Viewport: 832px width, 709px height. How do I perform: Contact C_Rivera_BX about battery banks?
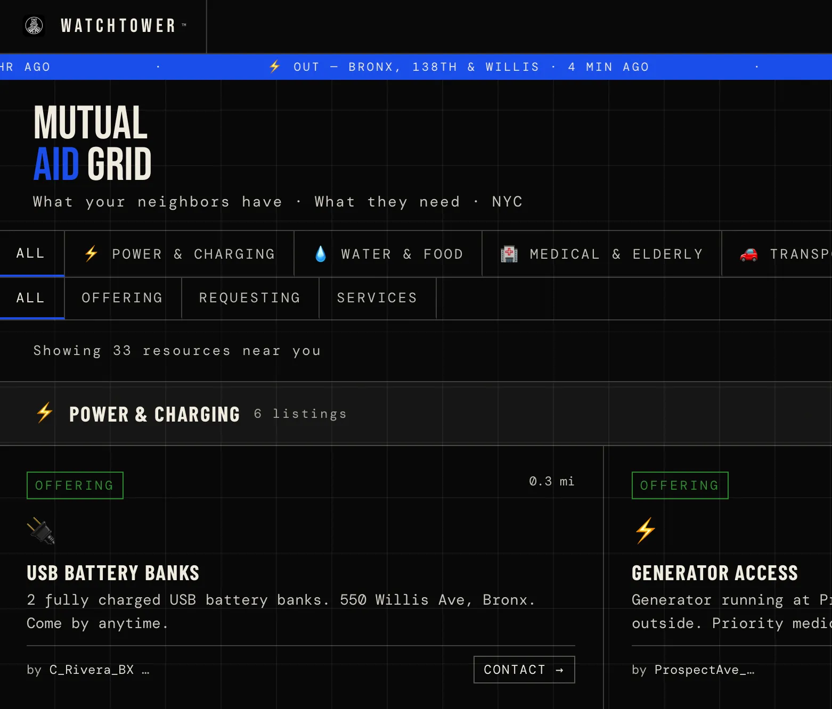pyautogui.click(x=524, y=670)
